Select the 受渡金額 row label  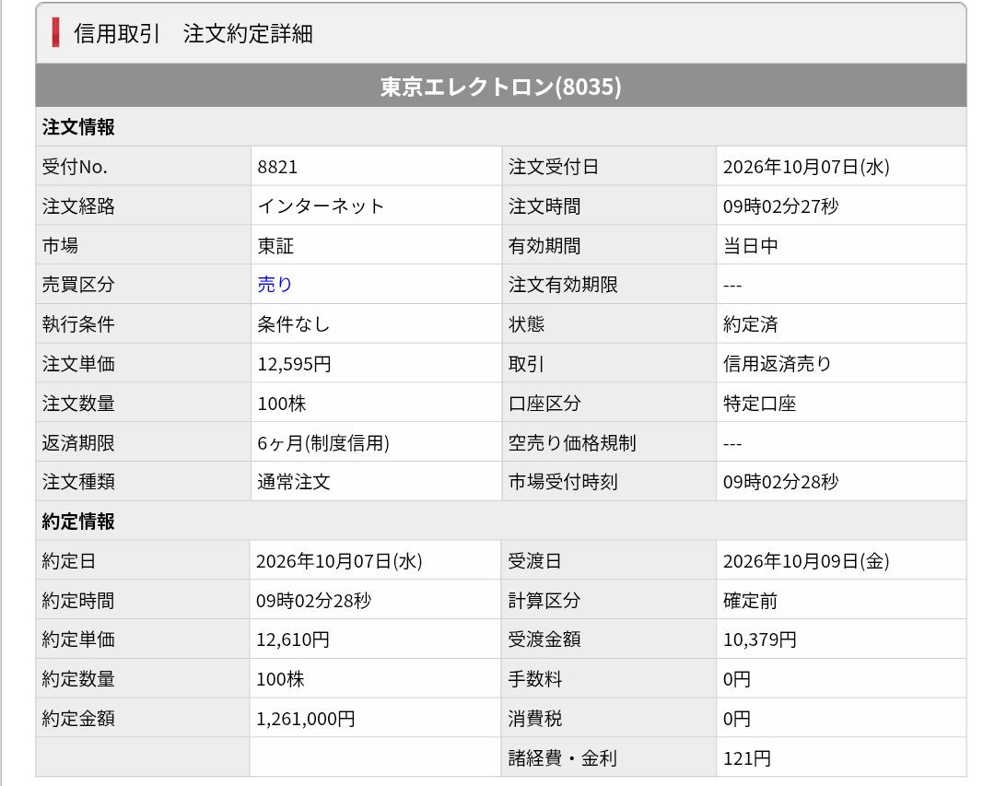coord(544,639)
